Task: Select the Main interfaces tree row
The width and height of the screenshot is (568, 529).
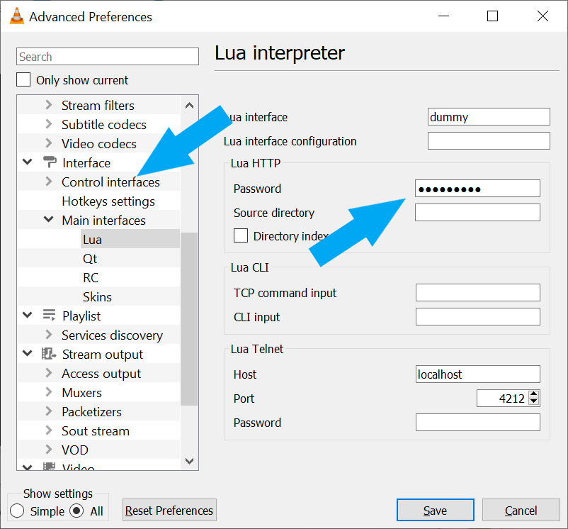Action: coord(98,221)
